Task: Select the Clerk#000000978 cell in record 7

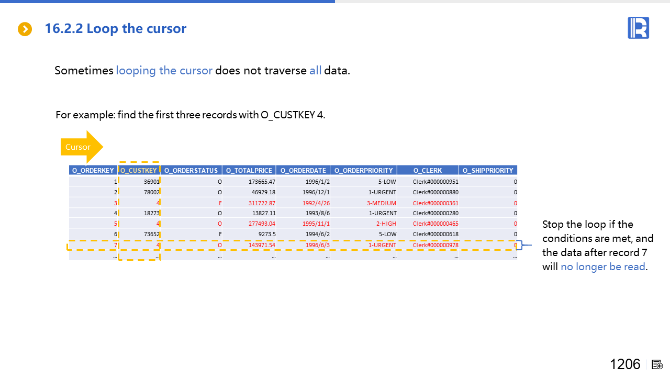Action: pyautogui.click(x=435, y=245)
